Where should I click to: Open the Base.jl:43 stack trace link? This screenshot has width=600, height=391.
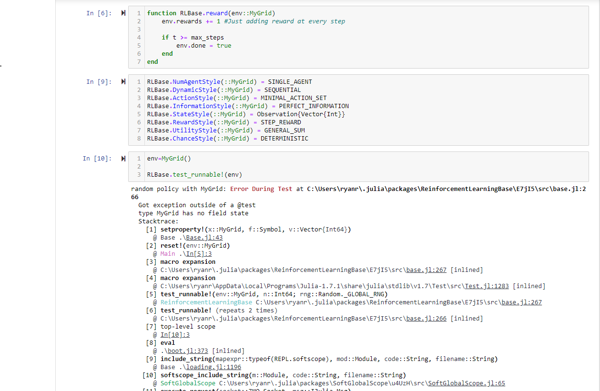(x=203, y=237)
